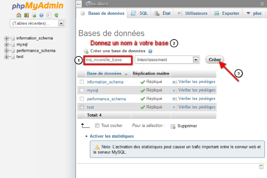The image size is (267, 178).
Task: Tick the mysql row checkbox
Action: [82, 90]
